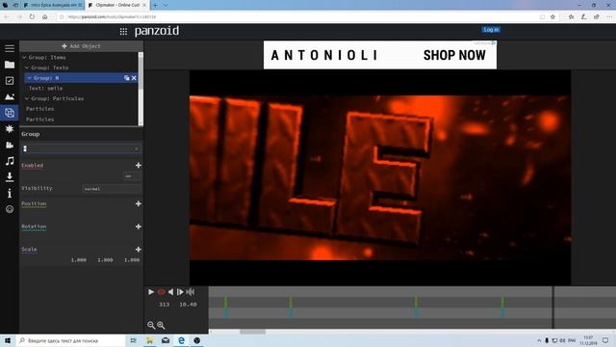Select the Text: smile tree item
Screen dimensions: 616x347
(x=45, y=88)
